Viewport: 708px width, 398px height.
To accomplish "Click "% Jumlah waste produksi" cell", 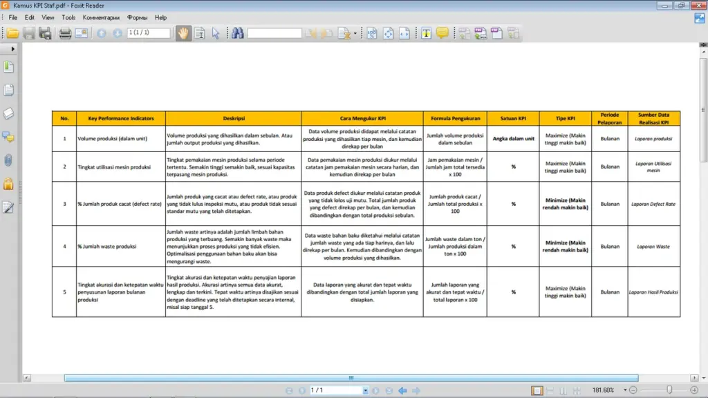I will click(120, 247).
